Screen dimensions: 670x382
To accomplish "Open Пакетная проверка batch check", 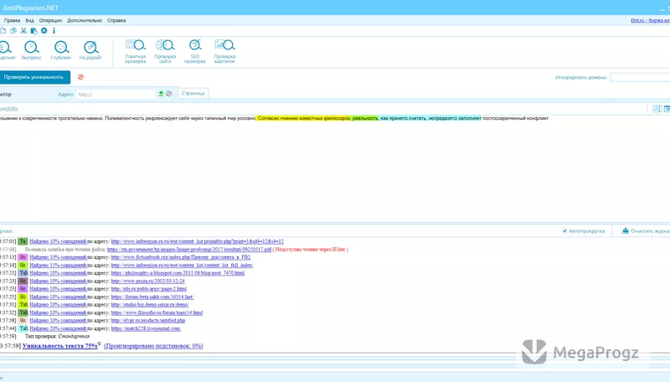I will coord(136,51).
